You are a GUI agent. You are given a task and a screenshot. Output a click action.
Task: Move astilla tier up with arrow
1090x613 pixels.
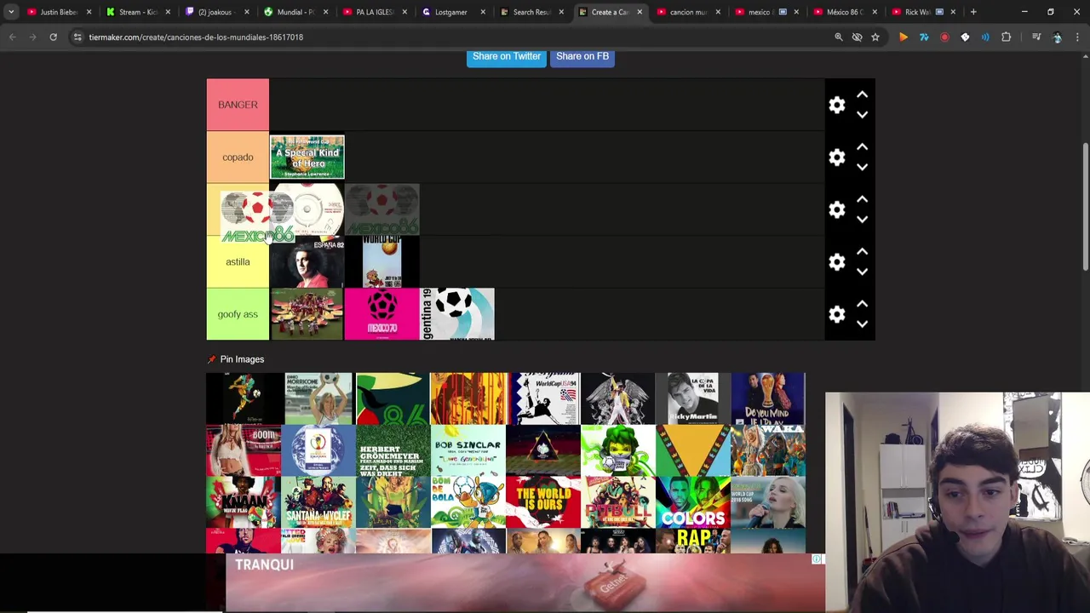(x=862, y=252)
